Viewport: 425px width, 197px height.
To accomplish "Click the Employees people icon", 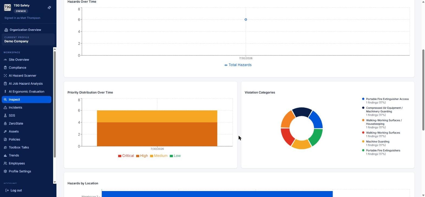I will [5, 163].
